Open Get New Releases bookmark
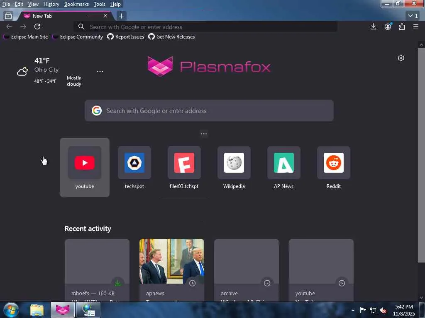Screen dimensions: 425x318 [x=171, y=37]
